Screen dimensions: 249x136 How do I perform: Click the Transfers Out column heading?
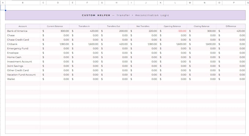pyautogui.click(x=114, y=26)
